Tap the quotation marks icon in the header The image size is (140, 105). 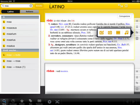tap(120, 6)
